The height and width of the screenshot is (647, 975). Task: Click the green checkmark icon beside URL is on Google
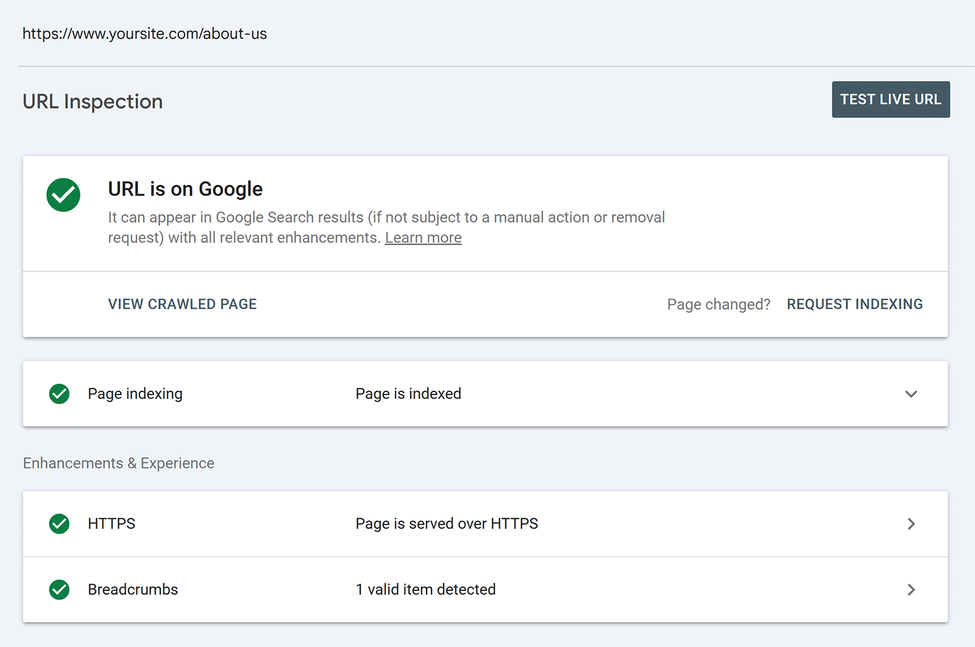click(63, 195)
